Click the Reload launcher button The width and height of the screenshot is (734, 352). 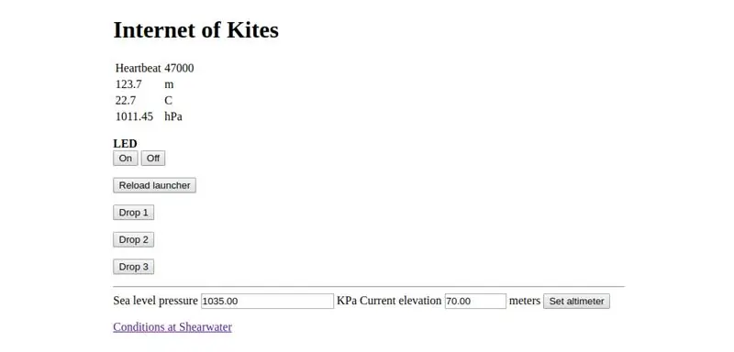pyautogui.click(x=154, y=185)
